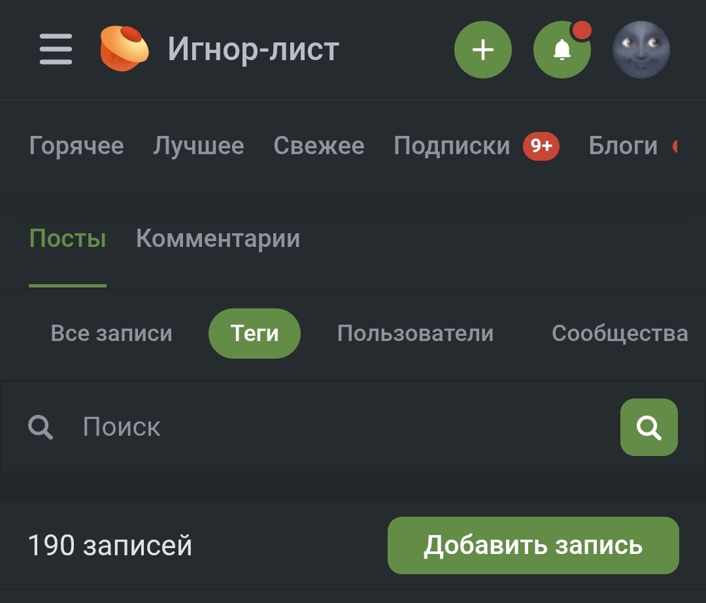
Task: Open the Подписки section
Action: click(452, 146)
